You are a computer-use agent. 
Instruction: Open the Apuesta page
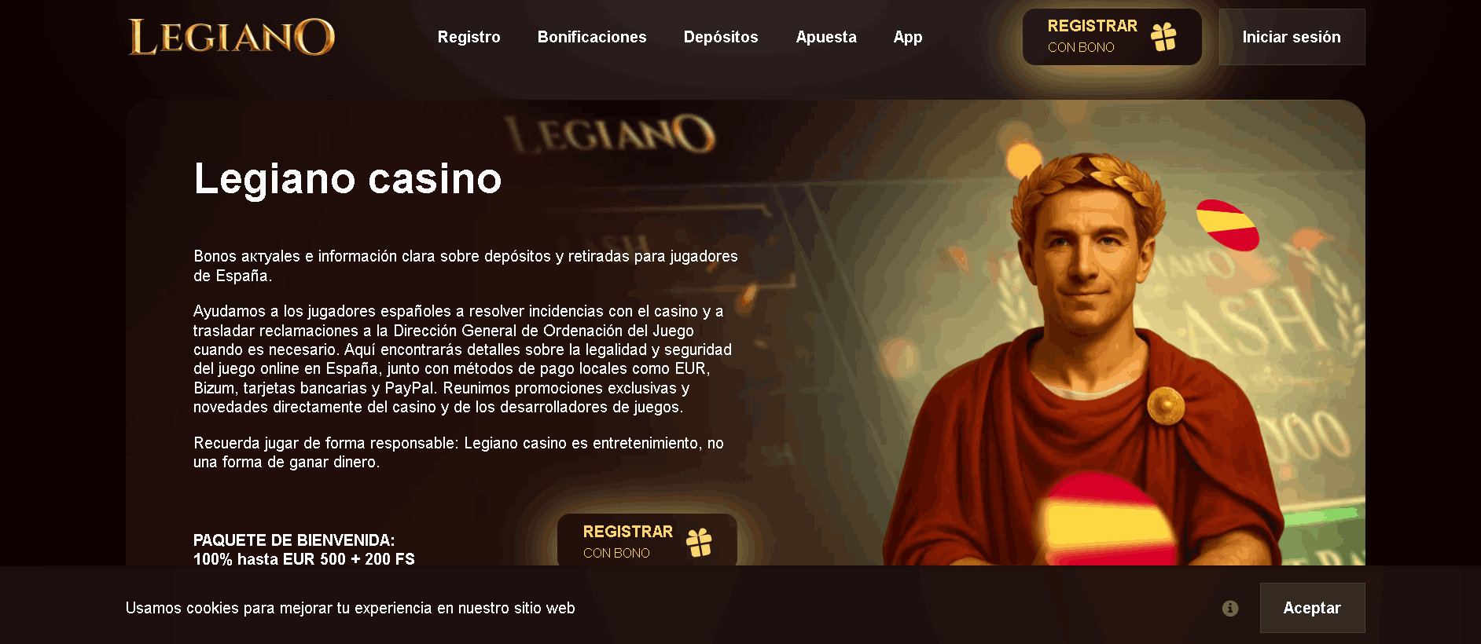coord(826,37)
